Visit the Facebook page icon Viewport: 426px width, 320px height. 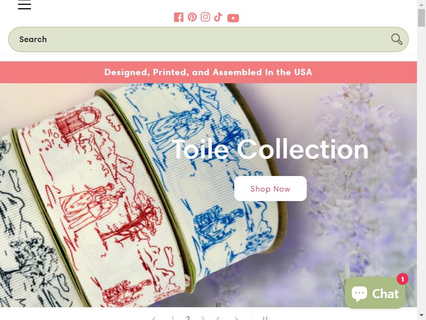pyautogui.click(x=178, y=17)
